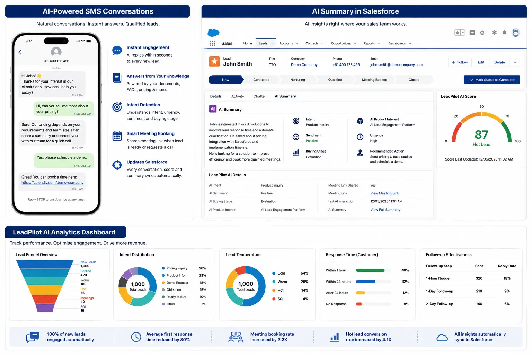532x355 pixels.
Task: Open more actions dropdown beside Delete
Action: [515, 62]
